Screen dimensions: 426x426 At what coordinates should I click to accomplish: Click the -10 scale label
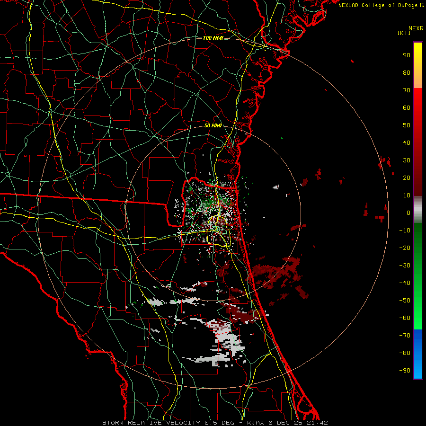pos(405,231)
